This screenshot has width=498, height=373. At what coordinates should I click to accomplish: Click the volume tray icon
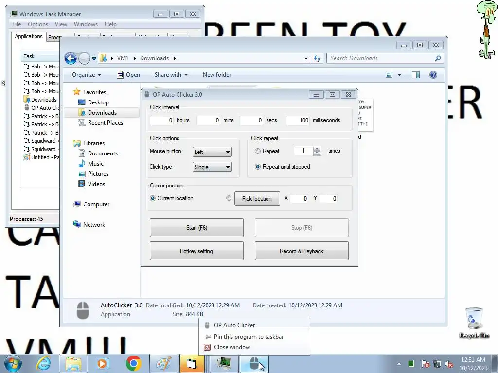click(449, 364)
